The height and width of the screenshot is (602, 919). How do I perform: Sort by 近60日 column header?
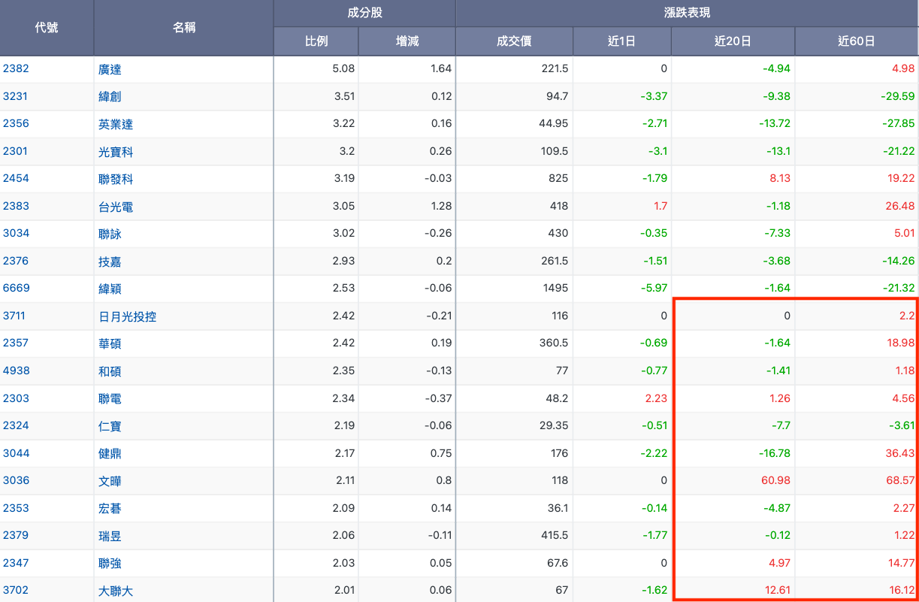857,41
